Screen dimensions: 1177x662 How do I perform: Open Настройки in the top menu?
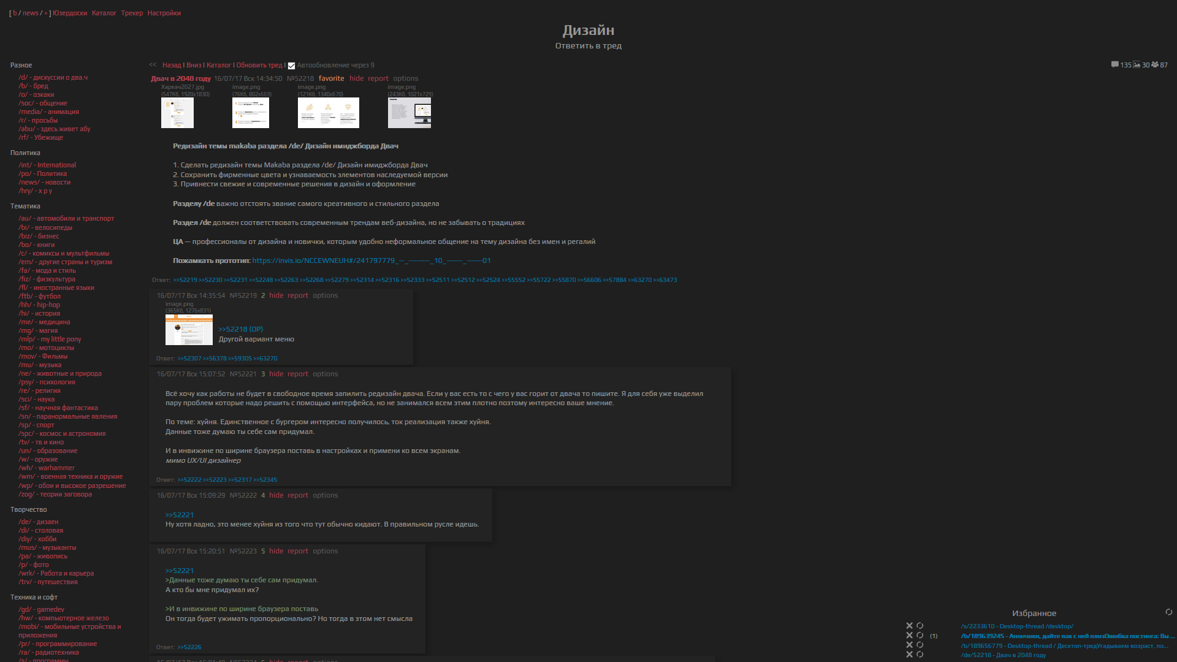pyautogui.click(x=164, y=13)
